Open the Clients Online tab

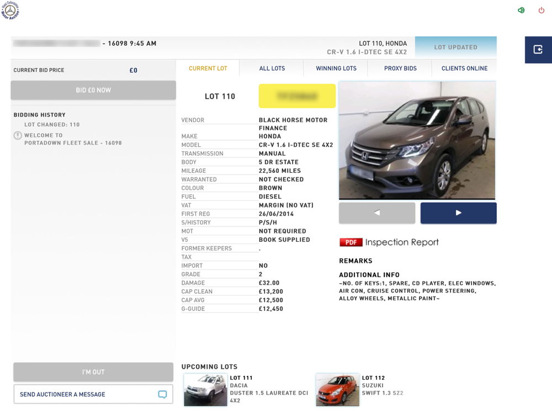click(464, 68)
